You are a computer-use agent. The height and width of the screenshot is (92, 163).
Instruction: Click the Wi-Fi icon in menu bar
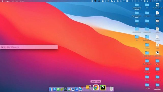point(124,1)
